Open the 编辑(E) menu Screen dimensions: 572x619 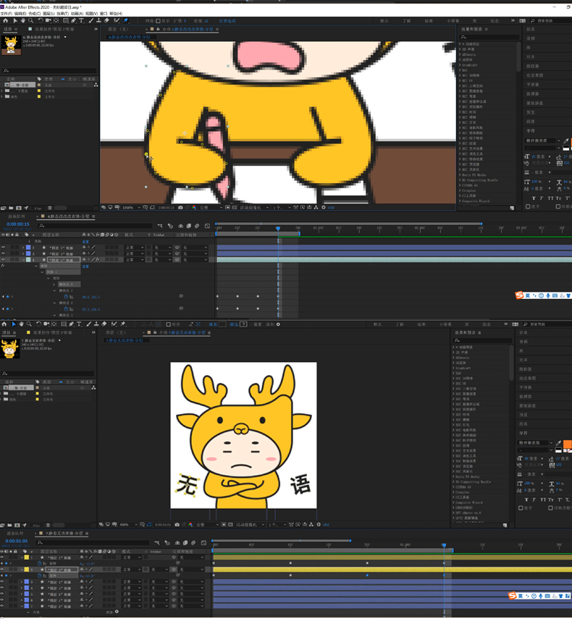point(20,14)
